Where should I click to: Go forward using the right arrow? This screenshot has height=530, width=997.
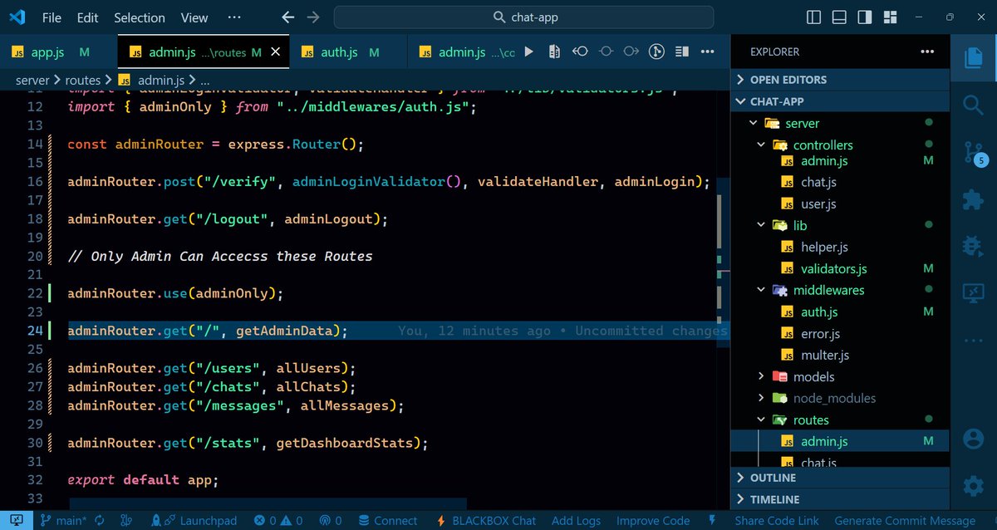(x=313, y=17)
